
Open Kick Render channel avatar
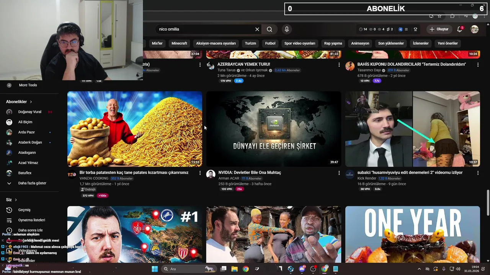pos(350,175)
